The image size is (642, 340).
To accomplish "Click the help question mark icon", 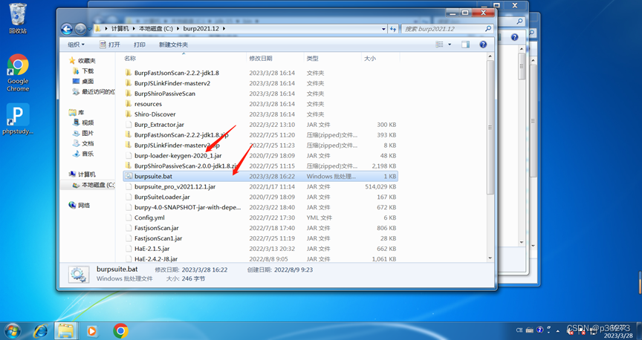I will pyautogui.click(x=483, y=45).
